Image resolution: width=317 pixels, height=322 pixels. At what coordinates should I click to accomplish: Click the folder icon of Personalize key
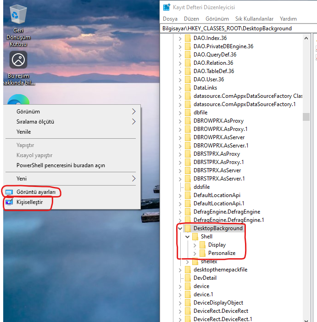click(203, 253)
